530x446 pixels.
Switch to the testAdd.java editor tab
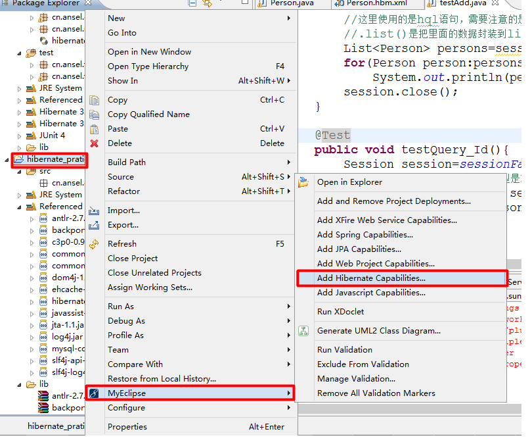[x=463, y=3]
